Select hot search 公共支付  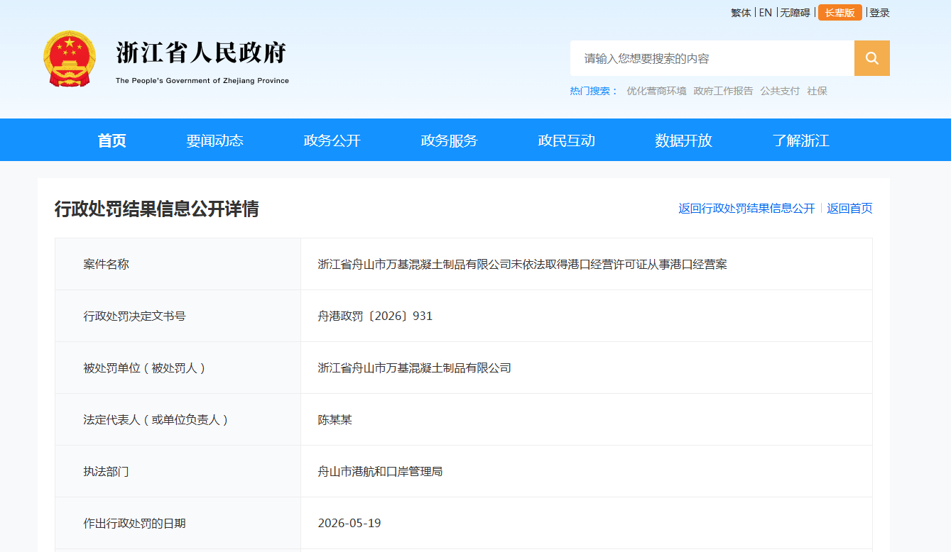780,91
